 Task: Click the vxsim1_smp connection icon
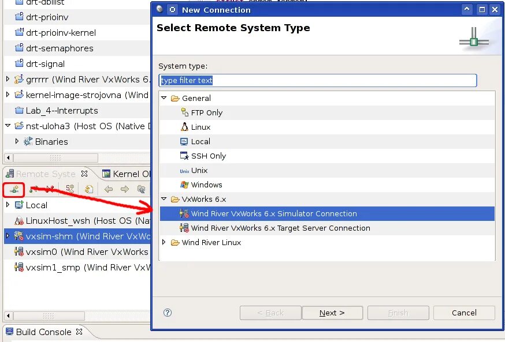pos(19,267)
